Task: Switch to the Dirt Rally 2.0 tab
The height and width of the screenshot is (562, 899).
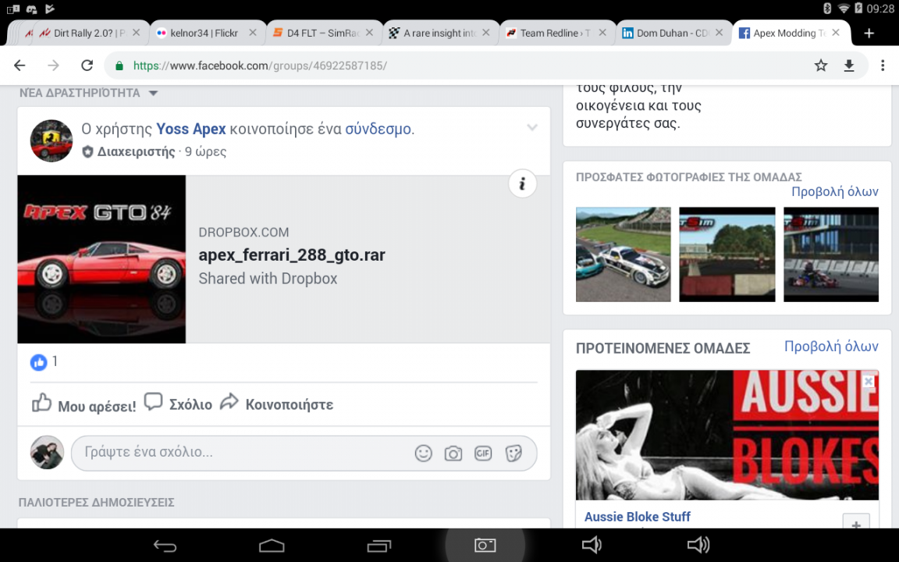Action: coord(86,33)
